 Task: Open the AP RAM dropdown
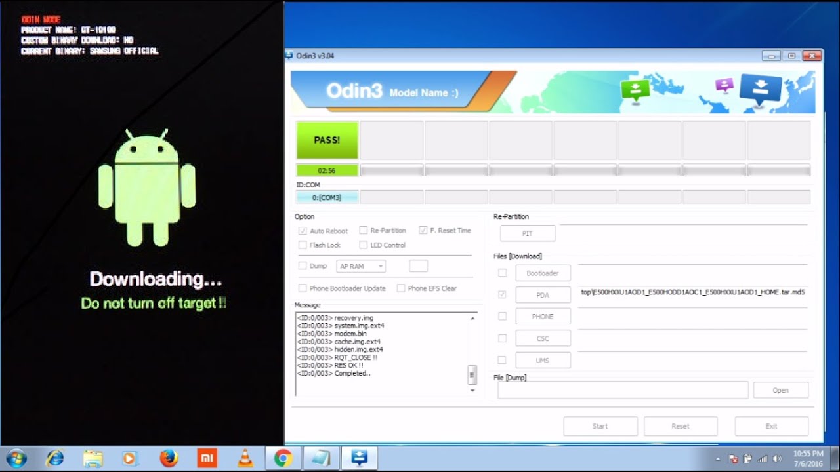pyautogui.click(x=361, y=266)
